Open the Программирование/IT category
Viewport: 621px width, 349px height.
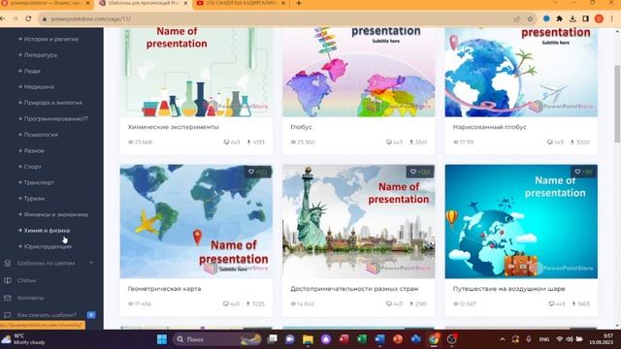coord(56,118)
